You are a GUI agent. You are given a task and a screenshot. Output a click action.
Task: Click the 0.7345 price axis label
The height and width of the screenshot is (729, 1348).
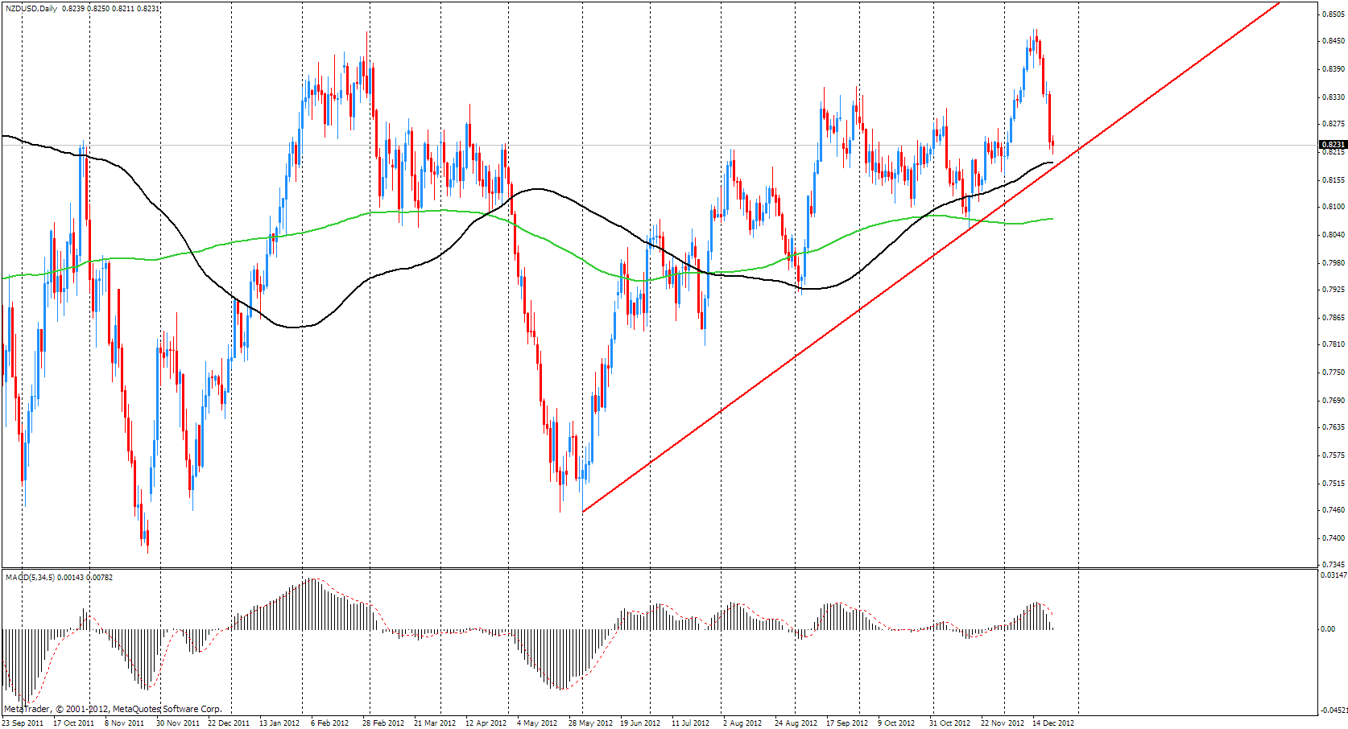pyautogui.click(x=1334, y=565)
